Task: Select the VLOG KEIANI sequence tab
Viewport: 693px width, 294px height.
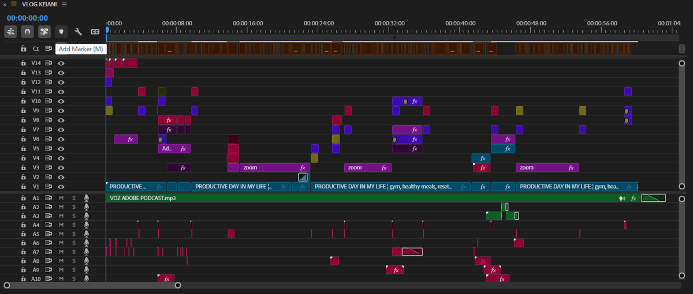Action: pyautogui.click(x=39, y=4)
